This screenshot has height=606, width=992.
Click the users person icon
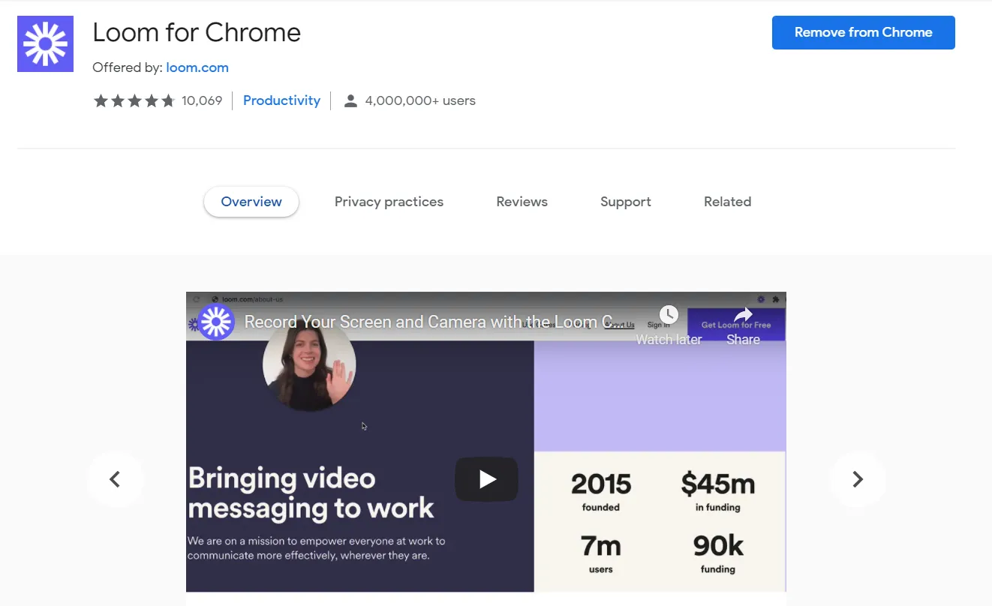coord(350,100)
